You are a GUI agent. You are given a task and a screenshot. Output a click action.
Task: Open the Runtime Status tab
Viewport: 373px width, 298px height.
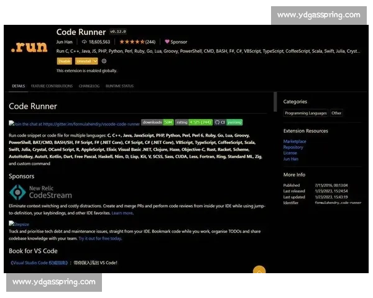coord(119,86)
